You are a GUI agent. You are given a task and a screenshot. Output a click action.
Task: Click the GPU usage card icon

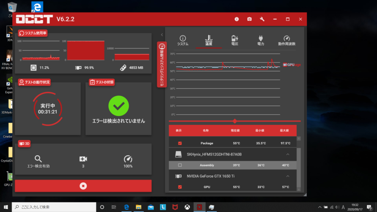tap(78, 68)
